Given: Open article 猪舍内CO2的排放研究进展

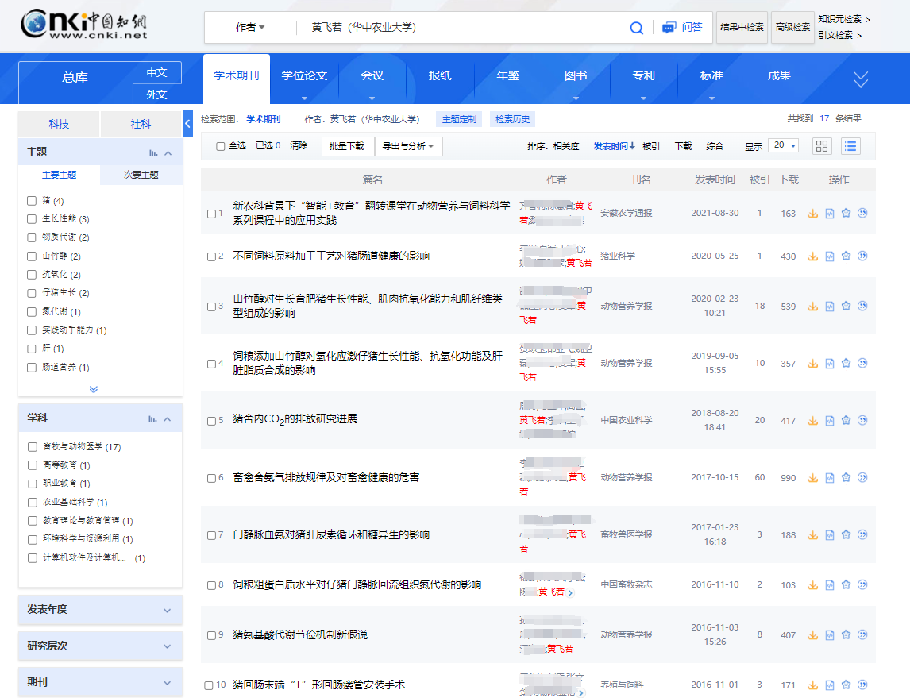Looking at the screenshot, I should tap(295, 419).
